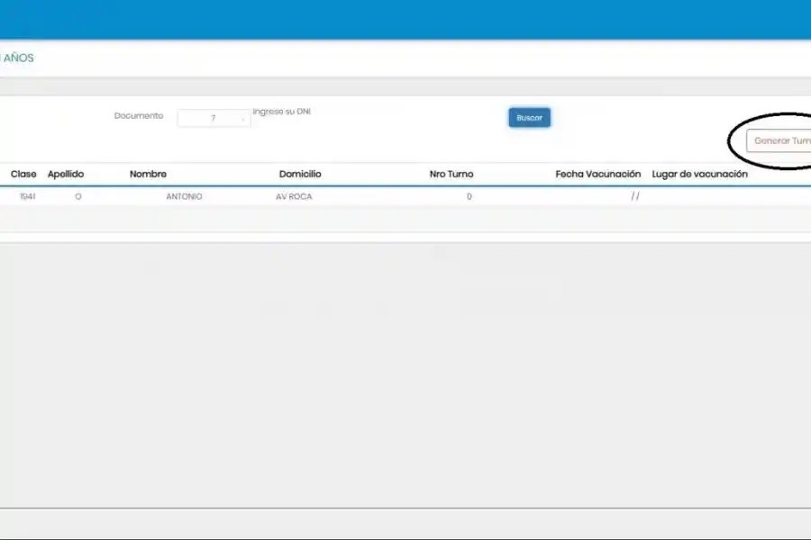Click the Nro Turno value 0
The image size is (811, 540).
coord(469,196)
